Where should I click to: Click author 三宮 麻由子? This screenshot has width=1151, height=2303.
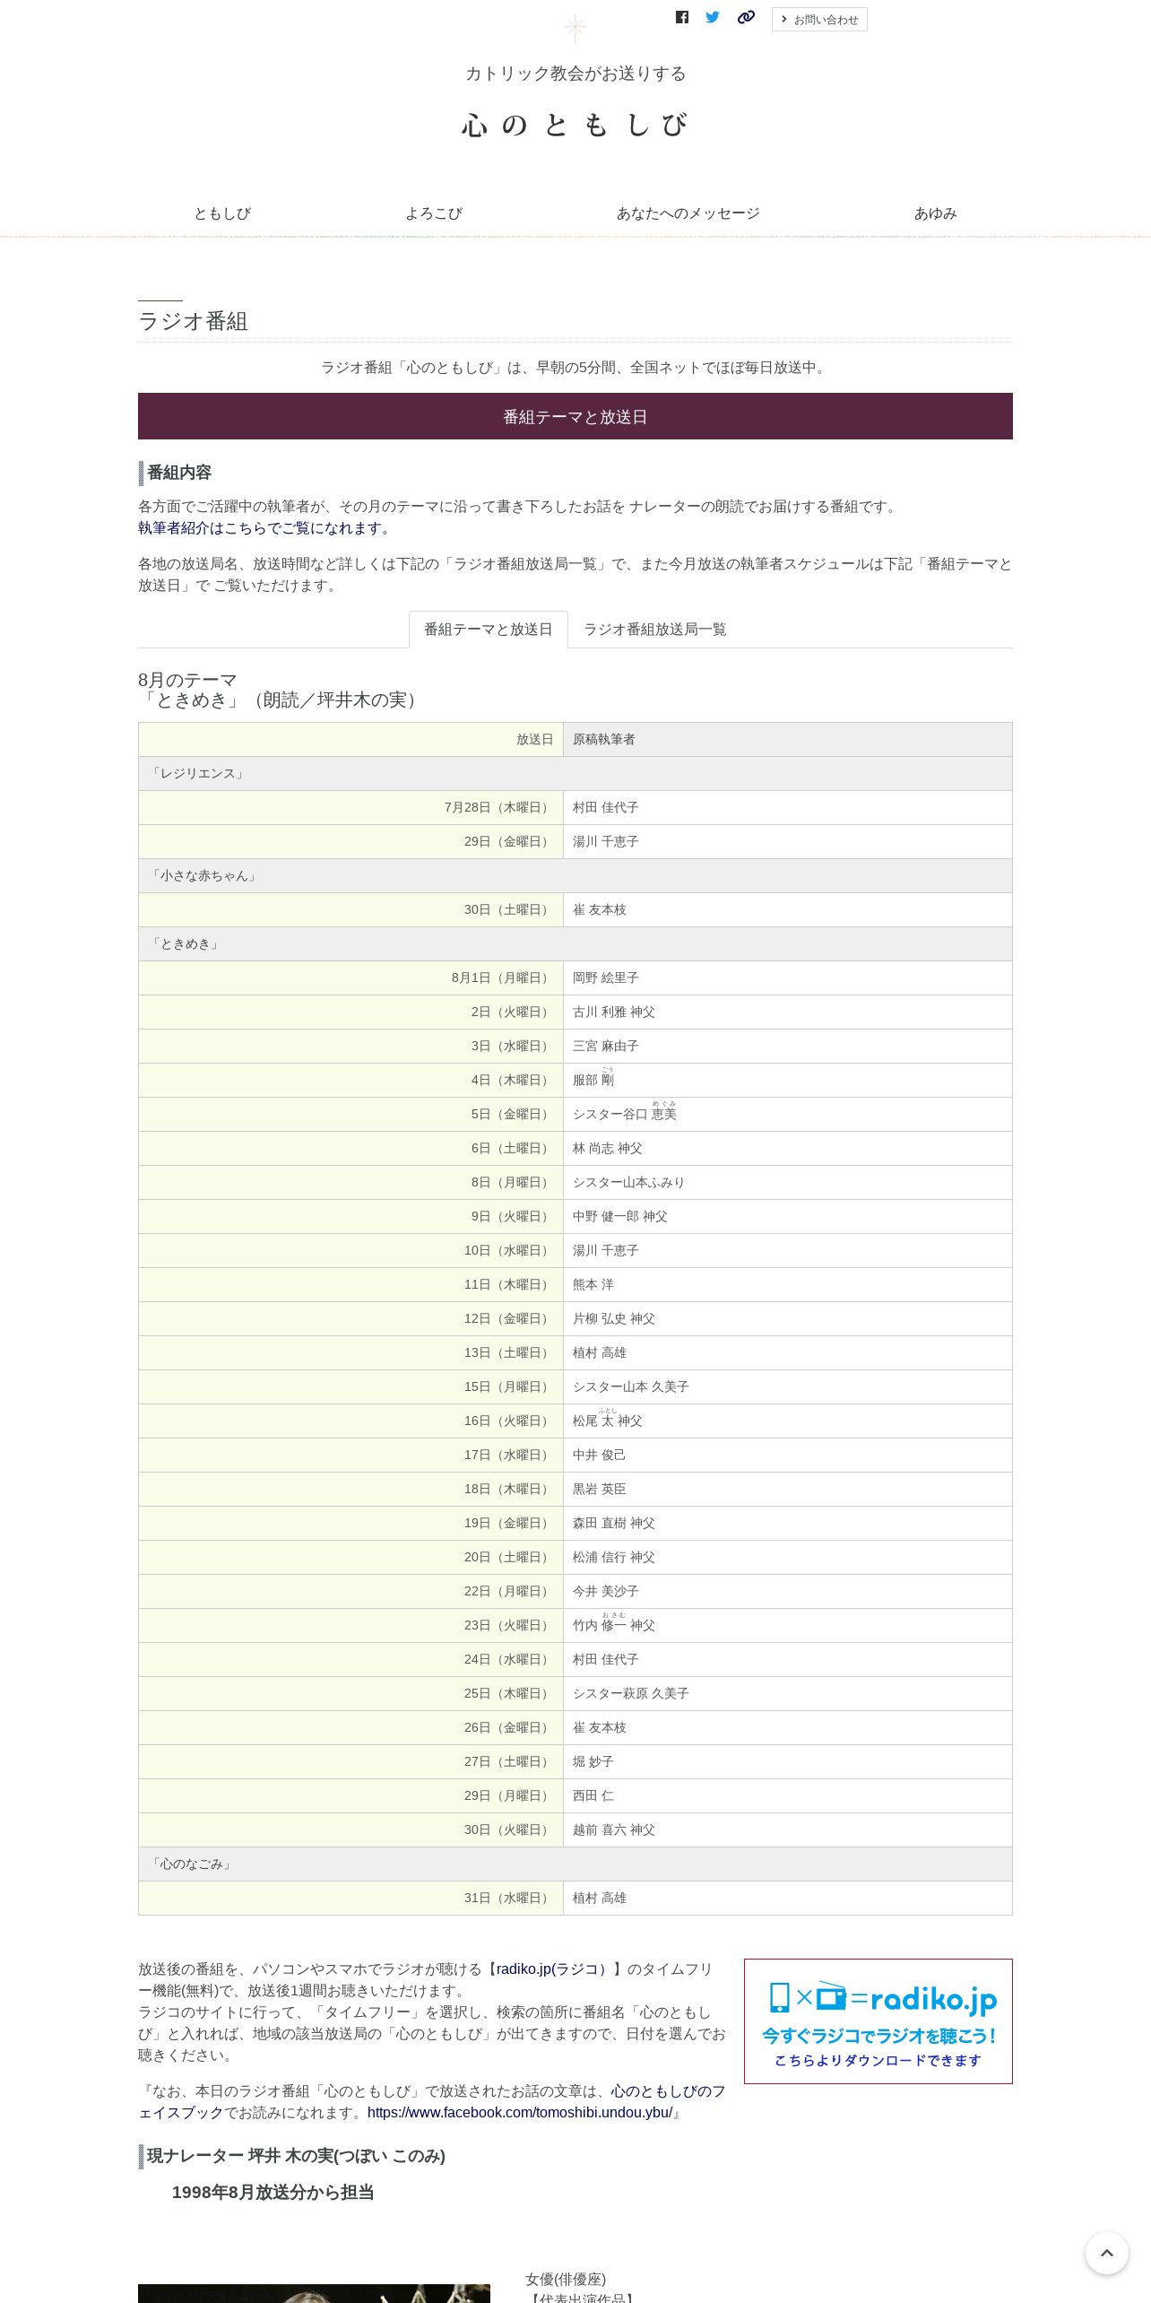606,1047
